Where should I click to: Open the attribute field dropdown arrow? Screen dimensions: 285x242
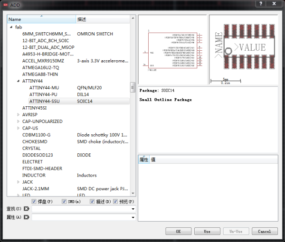point(133,217)
